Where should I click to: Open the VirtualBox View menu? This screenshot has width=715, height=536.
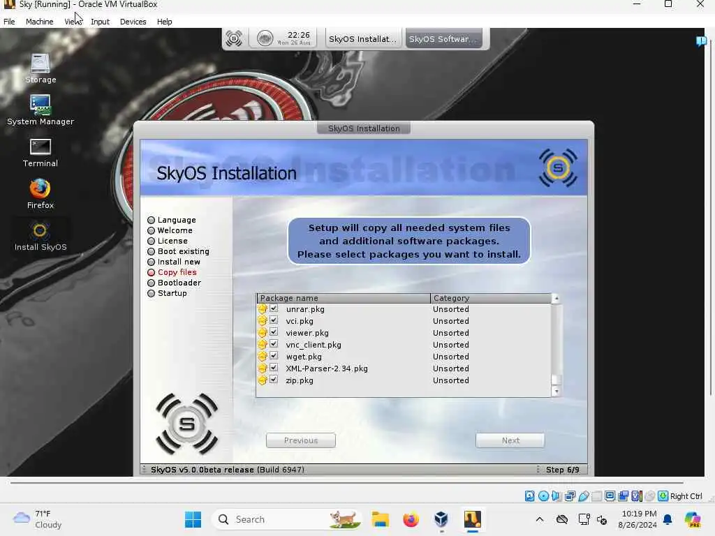(73, 22)
